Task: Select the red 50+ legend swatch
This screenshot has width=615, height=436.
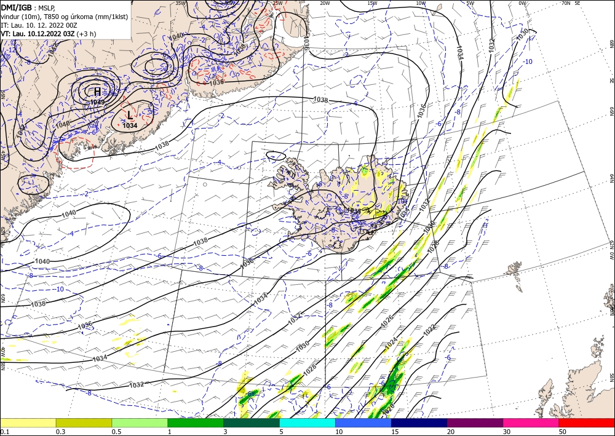Action: point(587,422)
